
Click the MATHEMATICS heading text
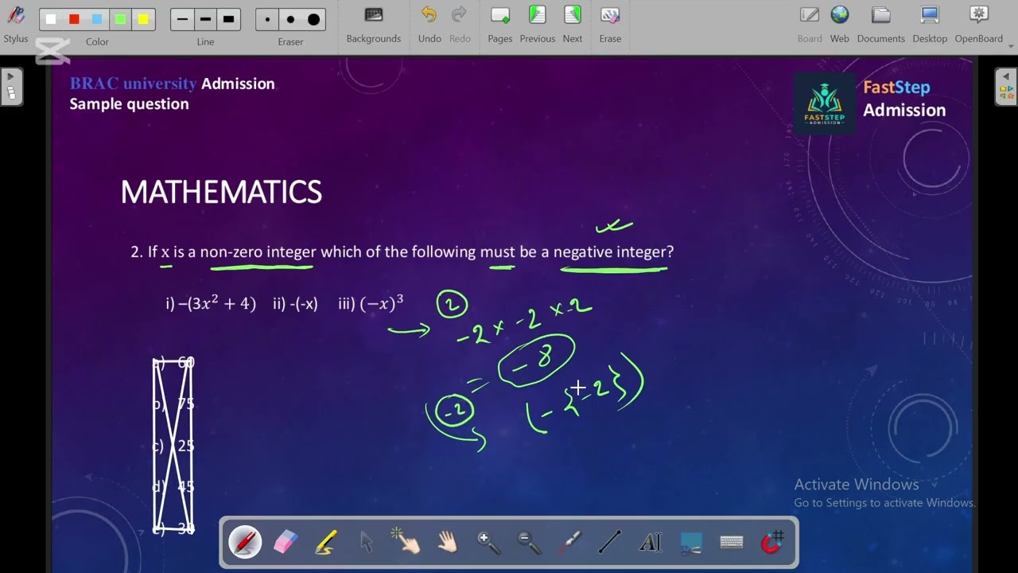pyautogui.click(x=221, y=193)
